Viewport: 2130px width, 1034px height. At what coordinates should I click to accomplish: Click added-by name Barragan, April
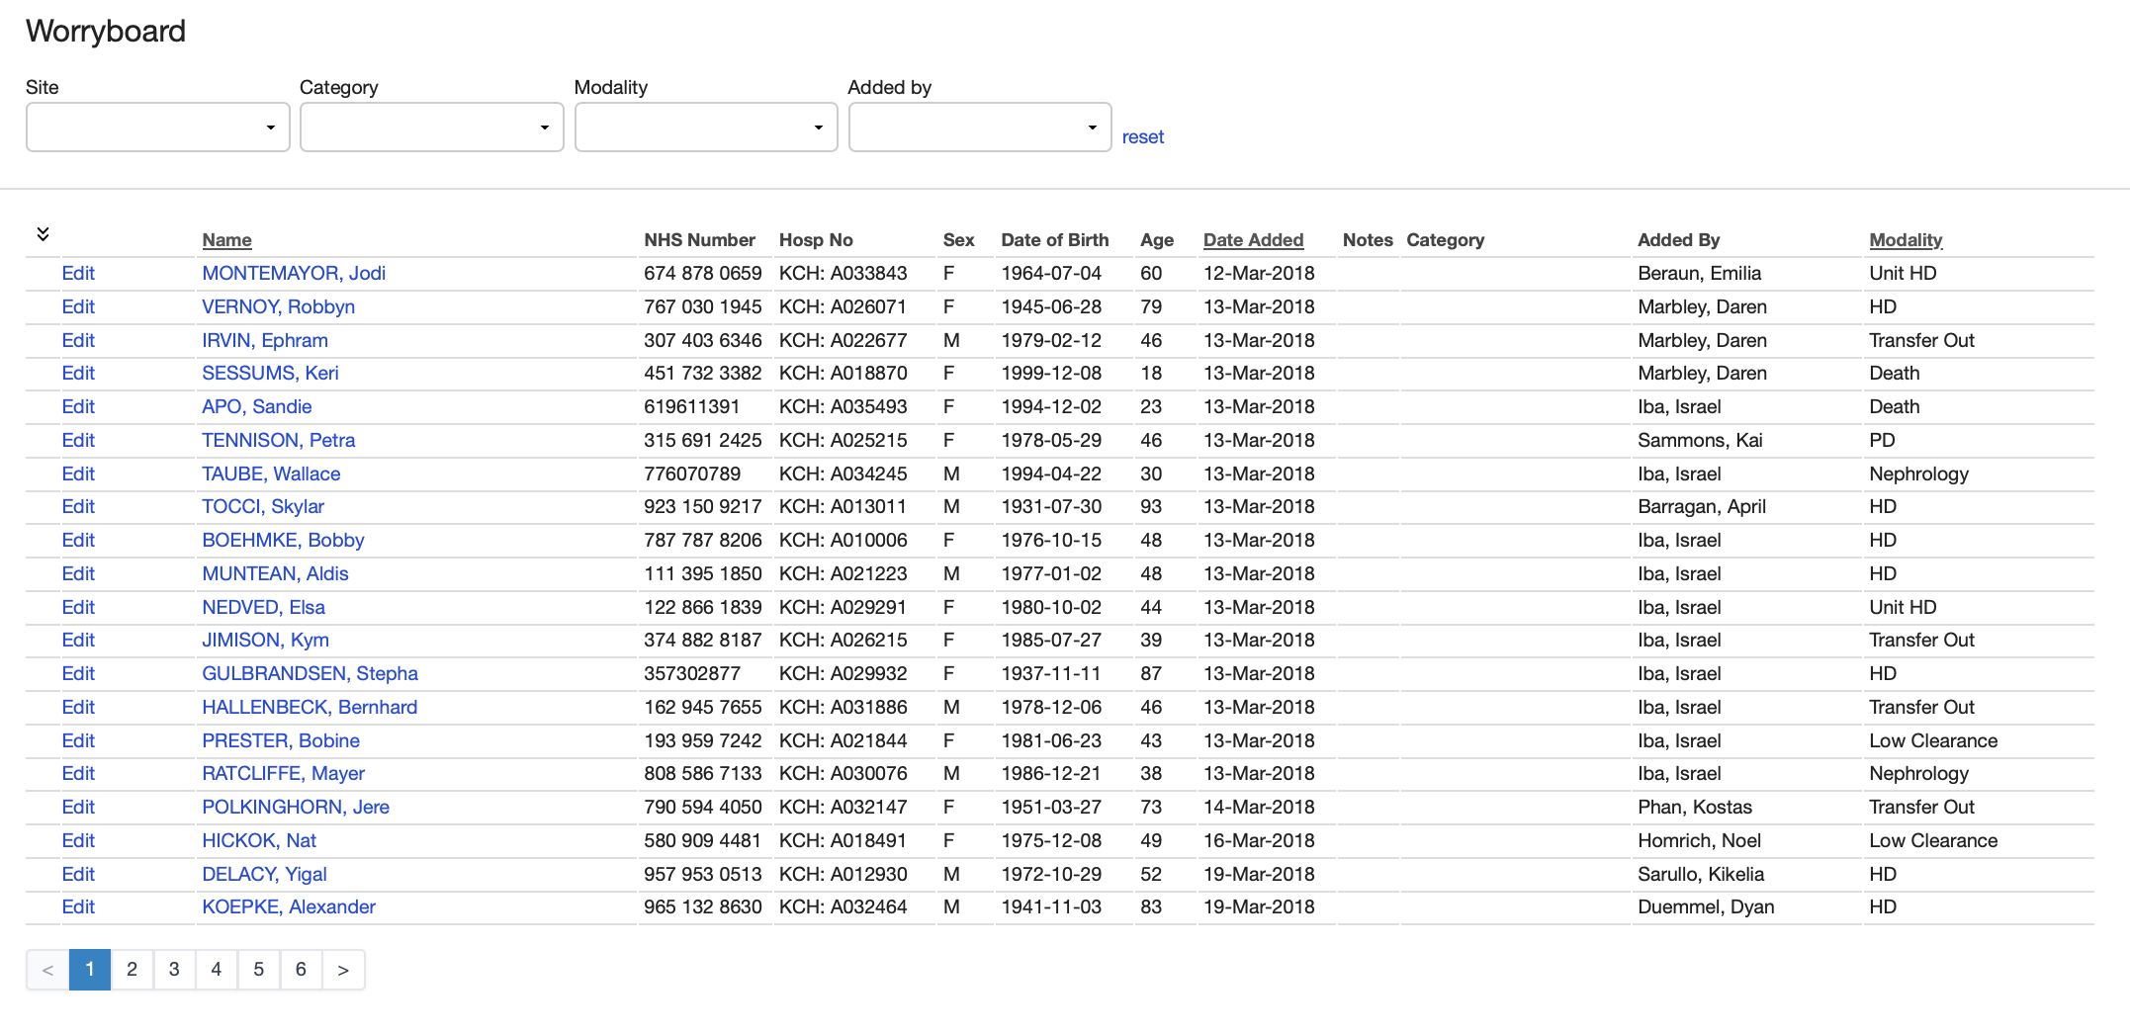[x=1702, y=507]
